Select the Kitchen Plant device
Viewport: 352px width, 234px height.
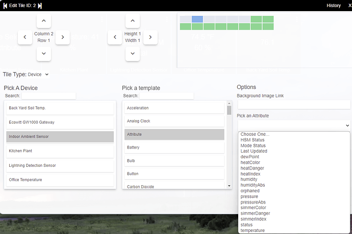pos(60,151)
